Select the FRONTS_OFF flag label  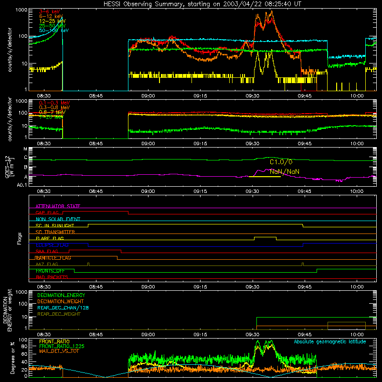50,271
